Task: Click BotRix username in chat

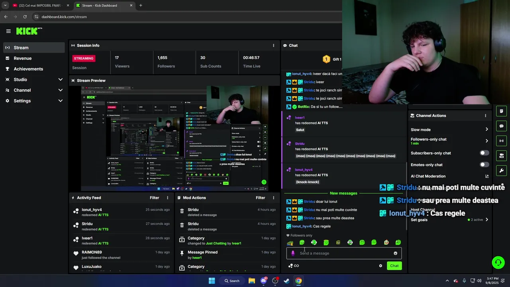Action: pyautogui.click(x=304, y=107)
